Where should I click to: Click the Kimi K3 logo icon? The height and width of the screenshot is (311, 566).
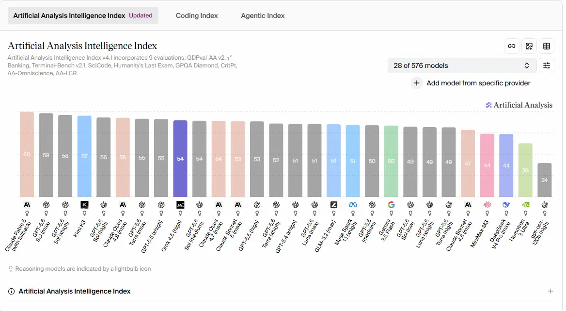(84, 205)
